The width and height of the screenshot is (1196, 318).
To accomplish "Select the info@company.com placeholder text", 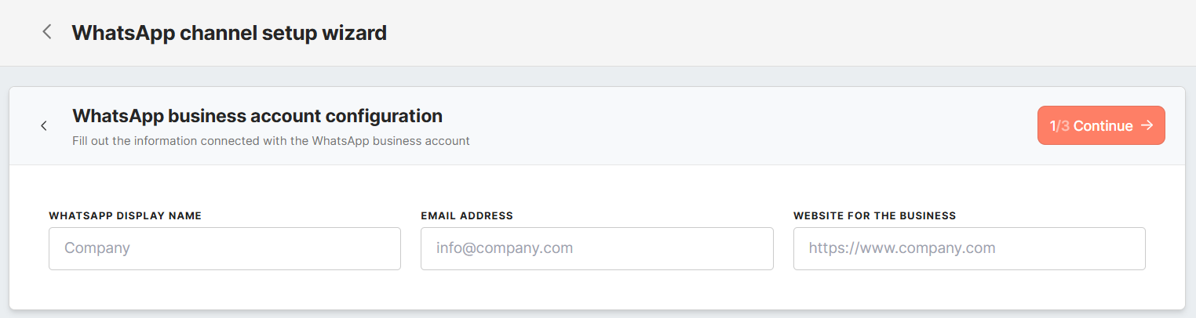I will point(505,248).
